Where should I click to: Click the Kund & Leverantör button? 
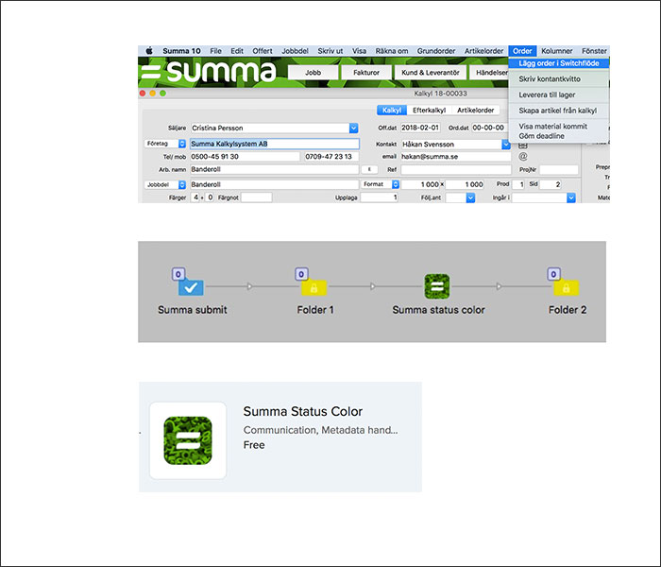tap(431, 73)
